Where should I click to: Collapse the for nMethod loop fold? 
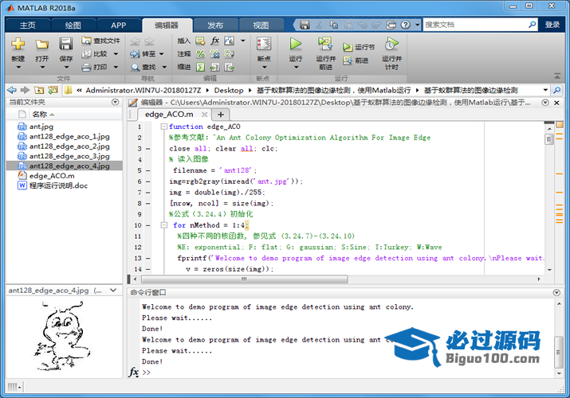tap(163, 225)
